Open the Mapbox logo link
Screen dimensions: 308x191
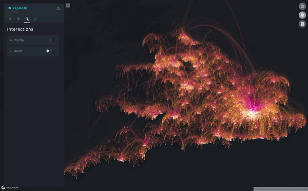[10, 187]
